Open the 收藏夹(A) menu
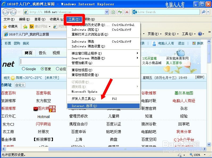This screenshot has height=158, width=212. tap(57, 19)
